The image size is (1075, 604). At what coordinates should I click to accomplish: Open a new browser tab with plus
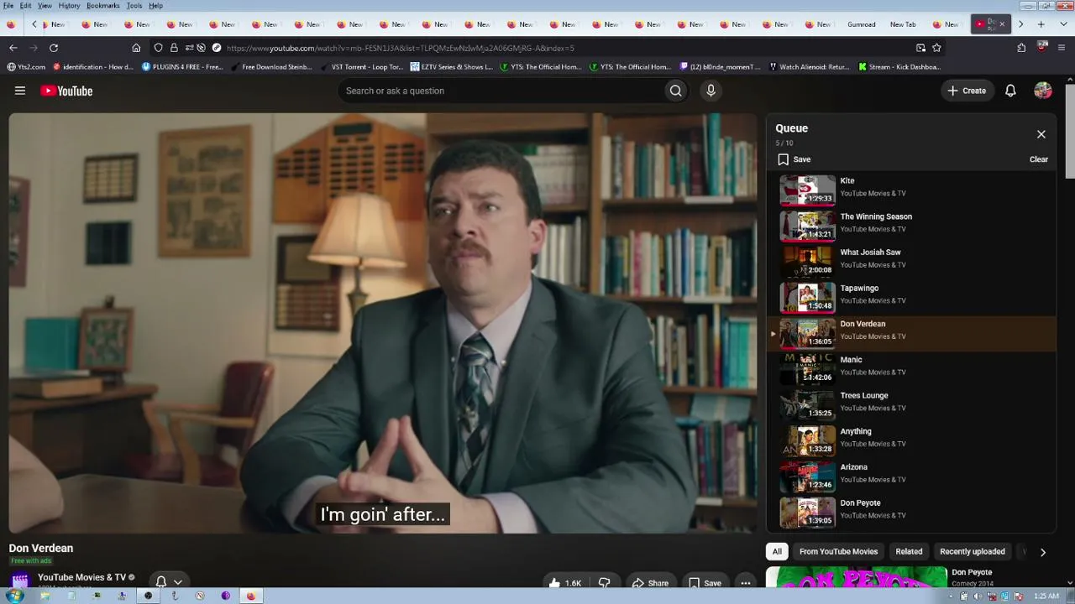click(x=1041, y=24)
